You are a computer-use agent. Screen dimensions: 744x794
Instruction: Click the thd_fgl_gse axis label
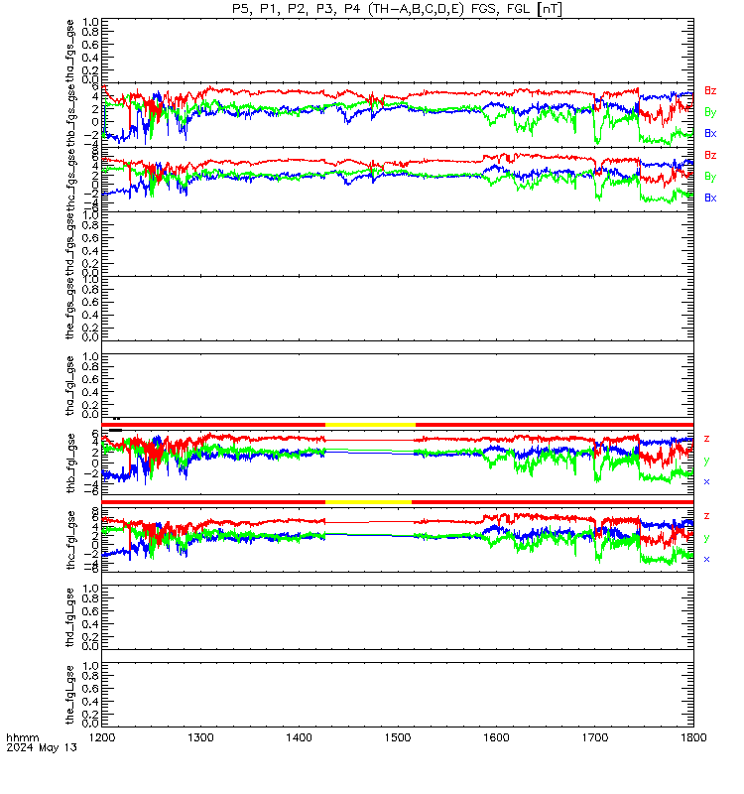(x=70, y=617)
